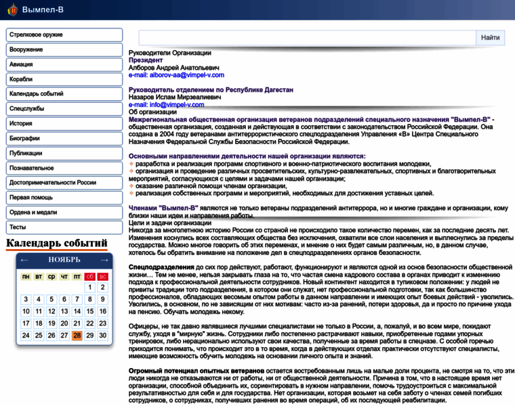The image size is (515, 406).
Task: Select day 30 in events calendar
Action: point(103,336)
